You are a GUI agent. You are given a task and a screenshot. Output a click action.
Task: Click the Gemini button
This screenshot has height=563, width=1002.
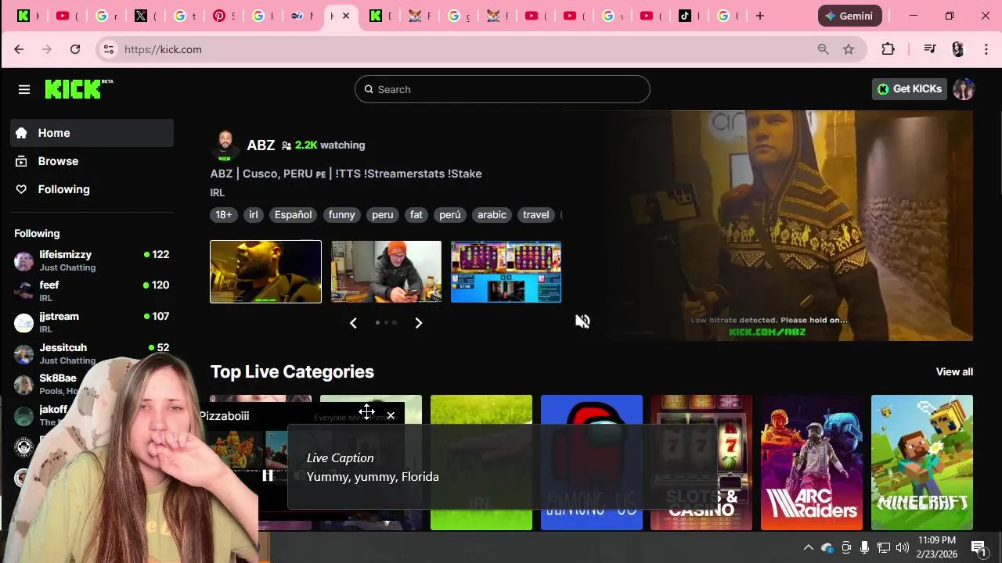850,16
